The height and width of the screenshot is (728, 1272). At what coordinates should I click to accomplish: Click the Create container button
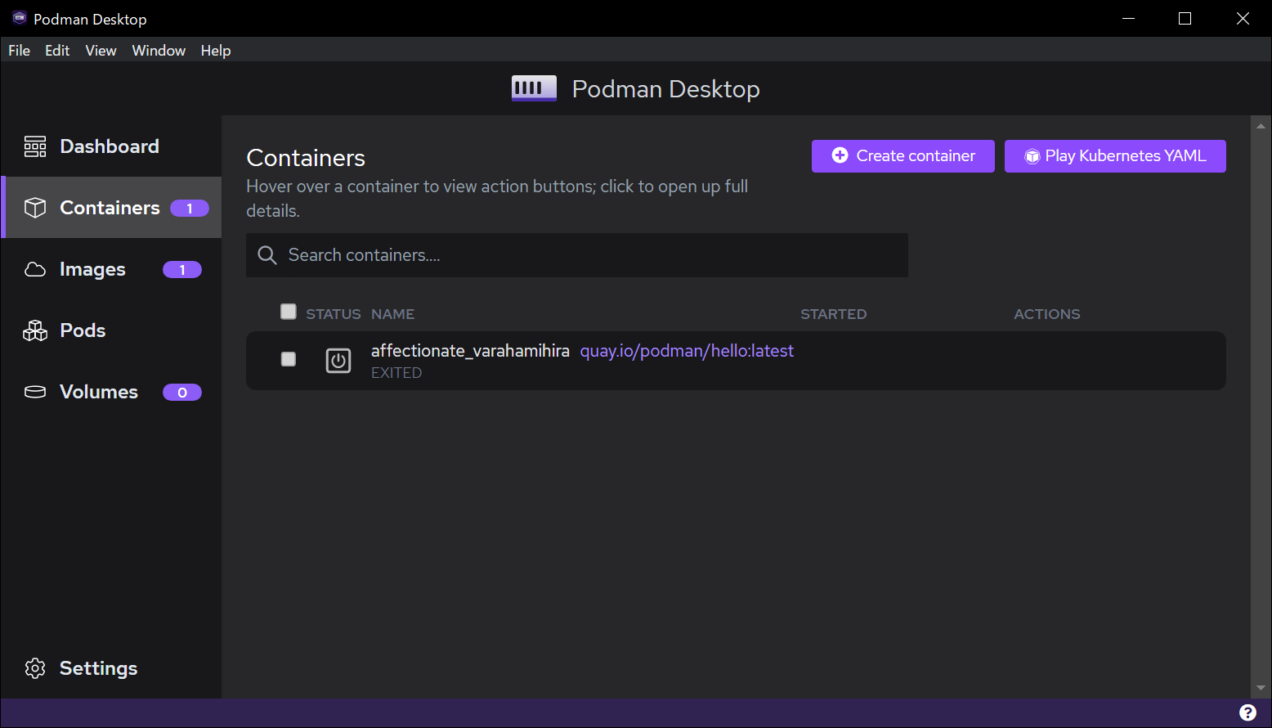point(902,156)
